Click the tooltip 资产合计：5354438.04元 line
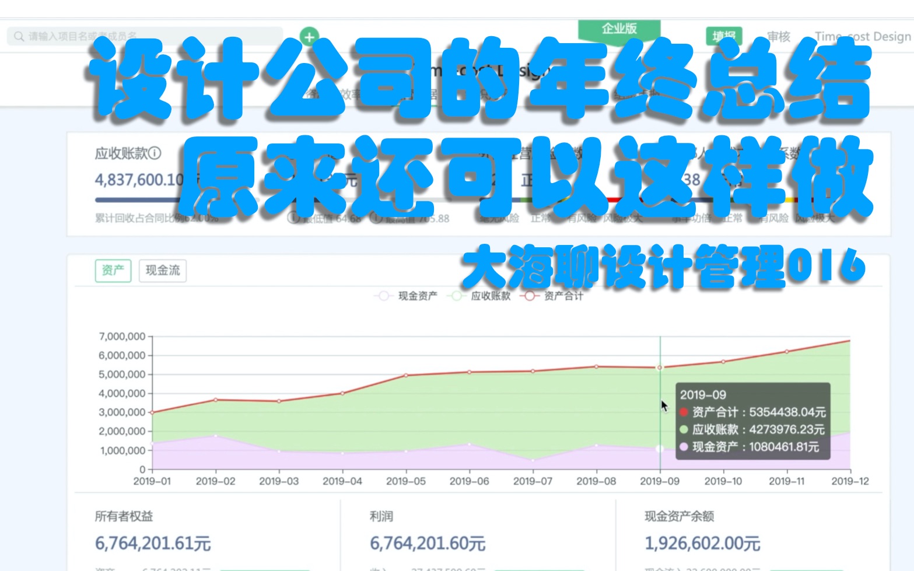 click(x=753, y=412)
